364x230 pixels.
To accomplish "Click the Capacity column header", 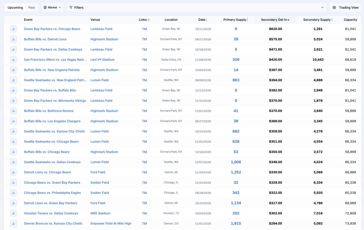I will tap(350, 20).
